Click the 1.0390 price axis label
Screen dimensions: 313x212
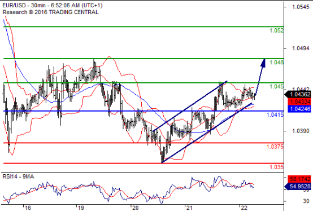point(301,131)
